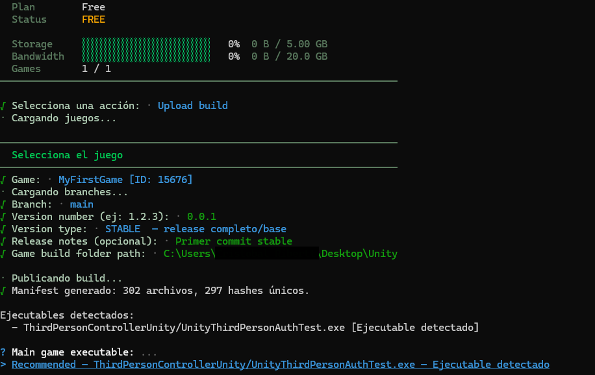Click the 'Version number (ej: 1.2.3):' label

90,217
